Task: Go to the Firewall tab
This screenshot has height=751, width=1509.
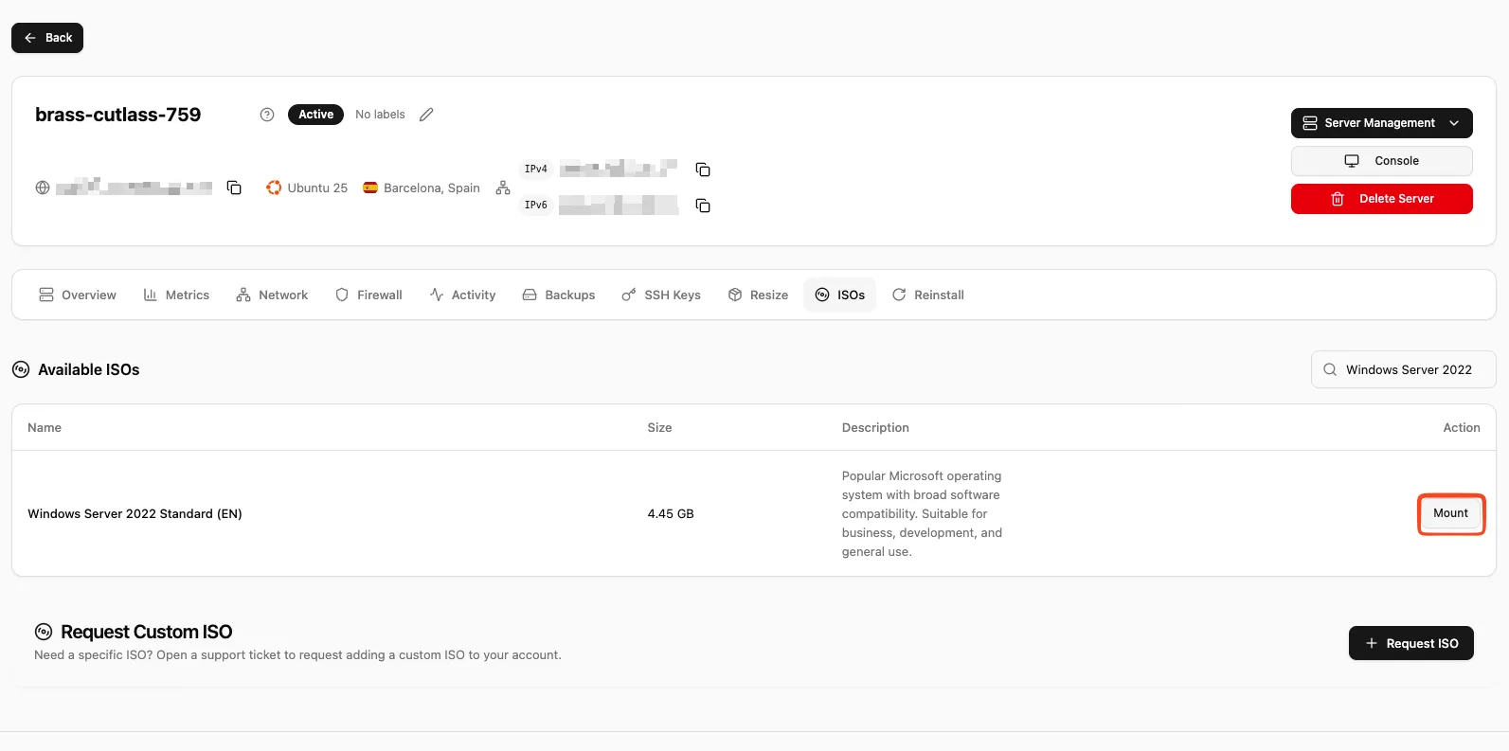Action: pyautogui.click(x=368, y=295)
